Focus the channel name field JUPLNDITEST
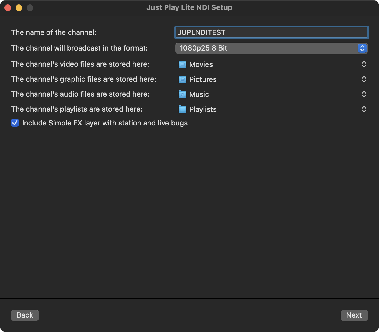 tap(271, 32)
